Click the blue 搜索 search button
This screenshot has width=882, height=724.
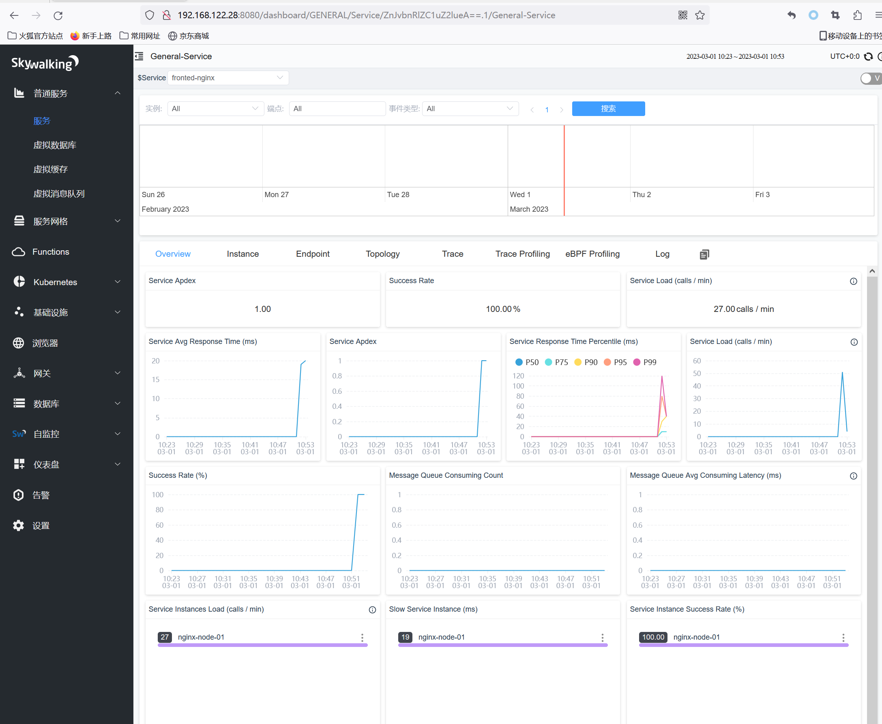pyautogui.click(x=608, y=109)
